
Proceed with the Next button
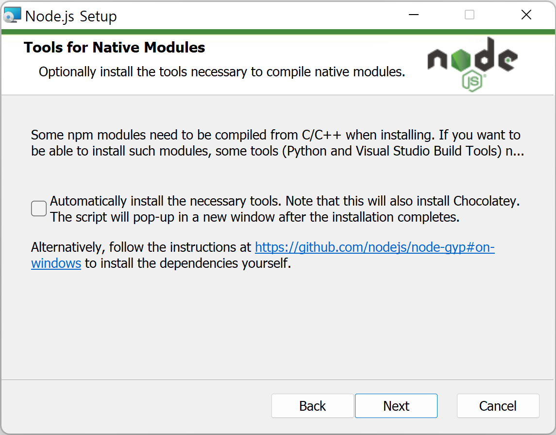pyautogui.click(x=396, y=406)
